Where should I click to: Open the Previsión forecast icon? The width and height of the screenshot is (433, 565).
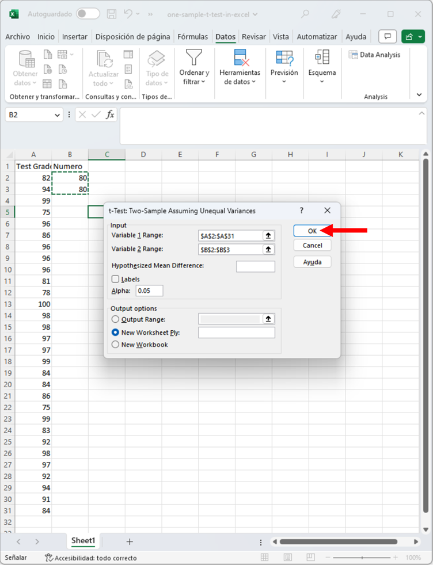tap(284, 58)
